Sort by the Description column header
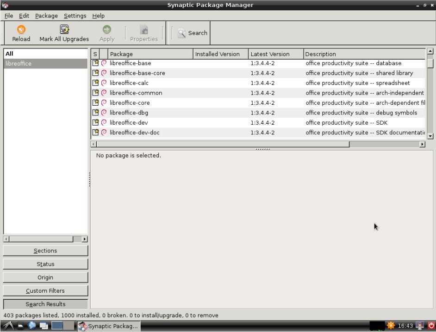Image resolution: width=436 pixels, height=332 pixels. tap(365, 54)
